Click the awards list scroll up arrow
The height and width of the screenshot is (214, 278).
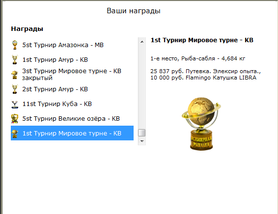(x=142, y=42)
